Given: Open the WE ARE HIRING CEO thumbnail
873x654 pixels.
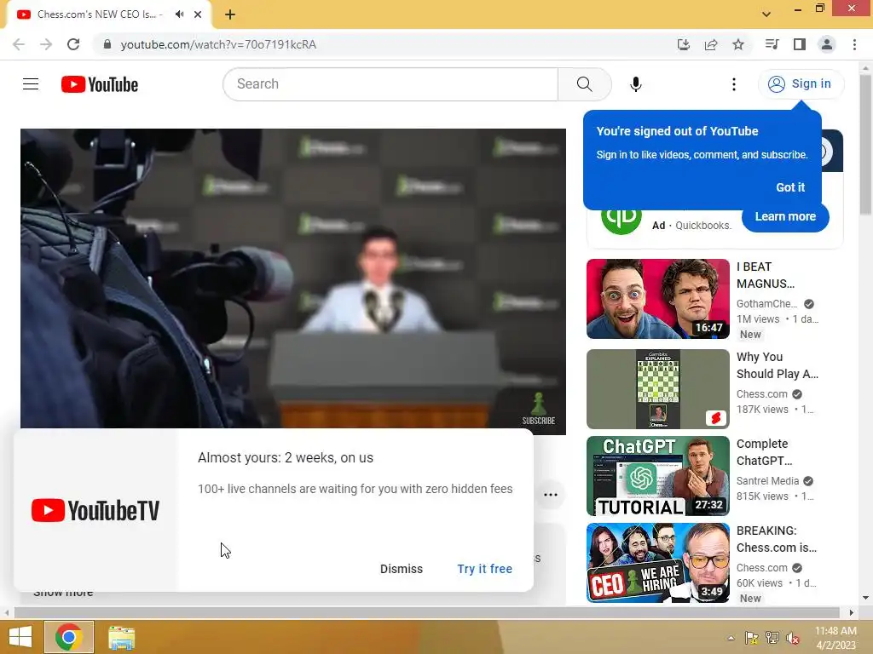Looking at the screenshot, I should tap(657, 563).
